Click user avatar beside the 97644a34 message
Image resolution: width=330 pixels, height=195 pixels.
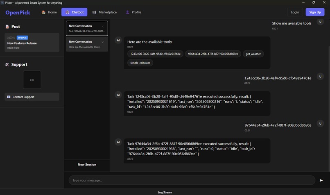(x=320, y=123)
